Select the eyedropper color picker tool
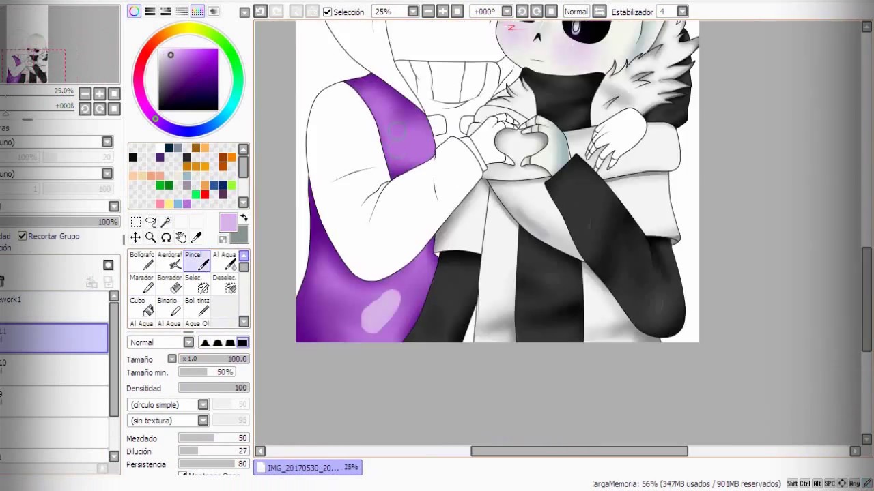 click(x=197, y=237)
